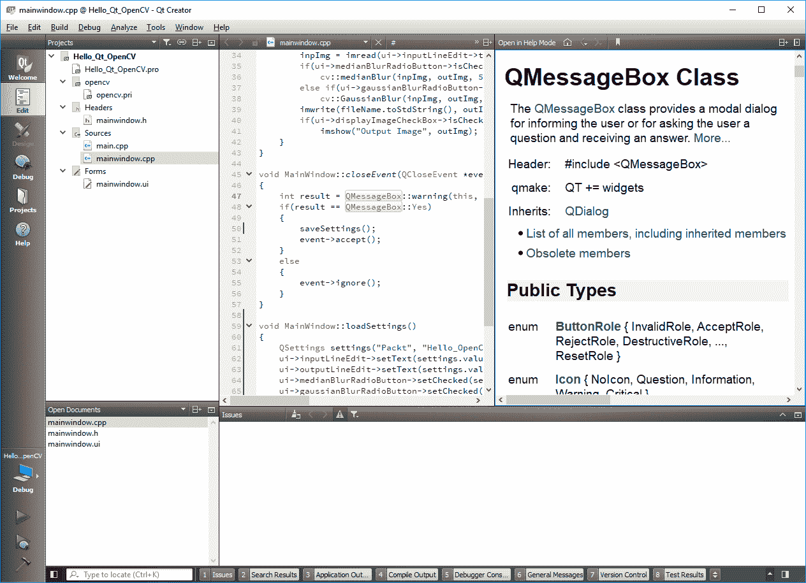806x583 pixels.
Task: Open the Projects mode in sidebar
Action: click(x=22, y=200)
